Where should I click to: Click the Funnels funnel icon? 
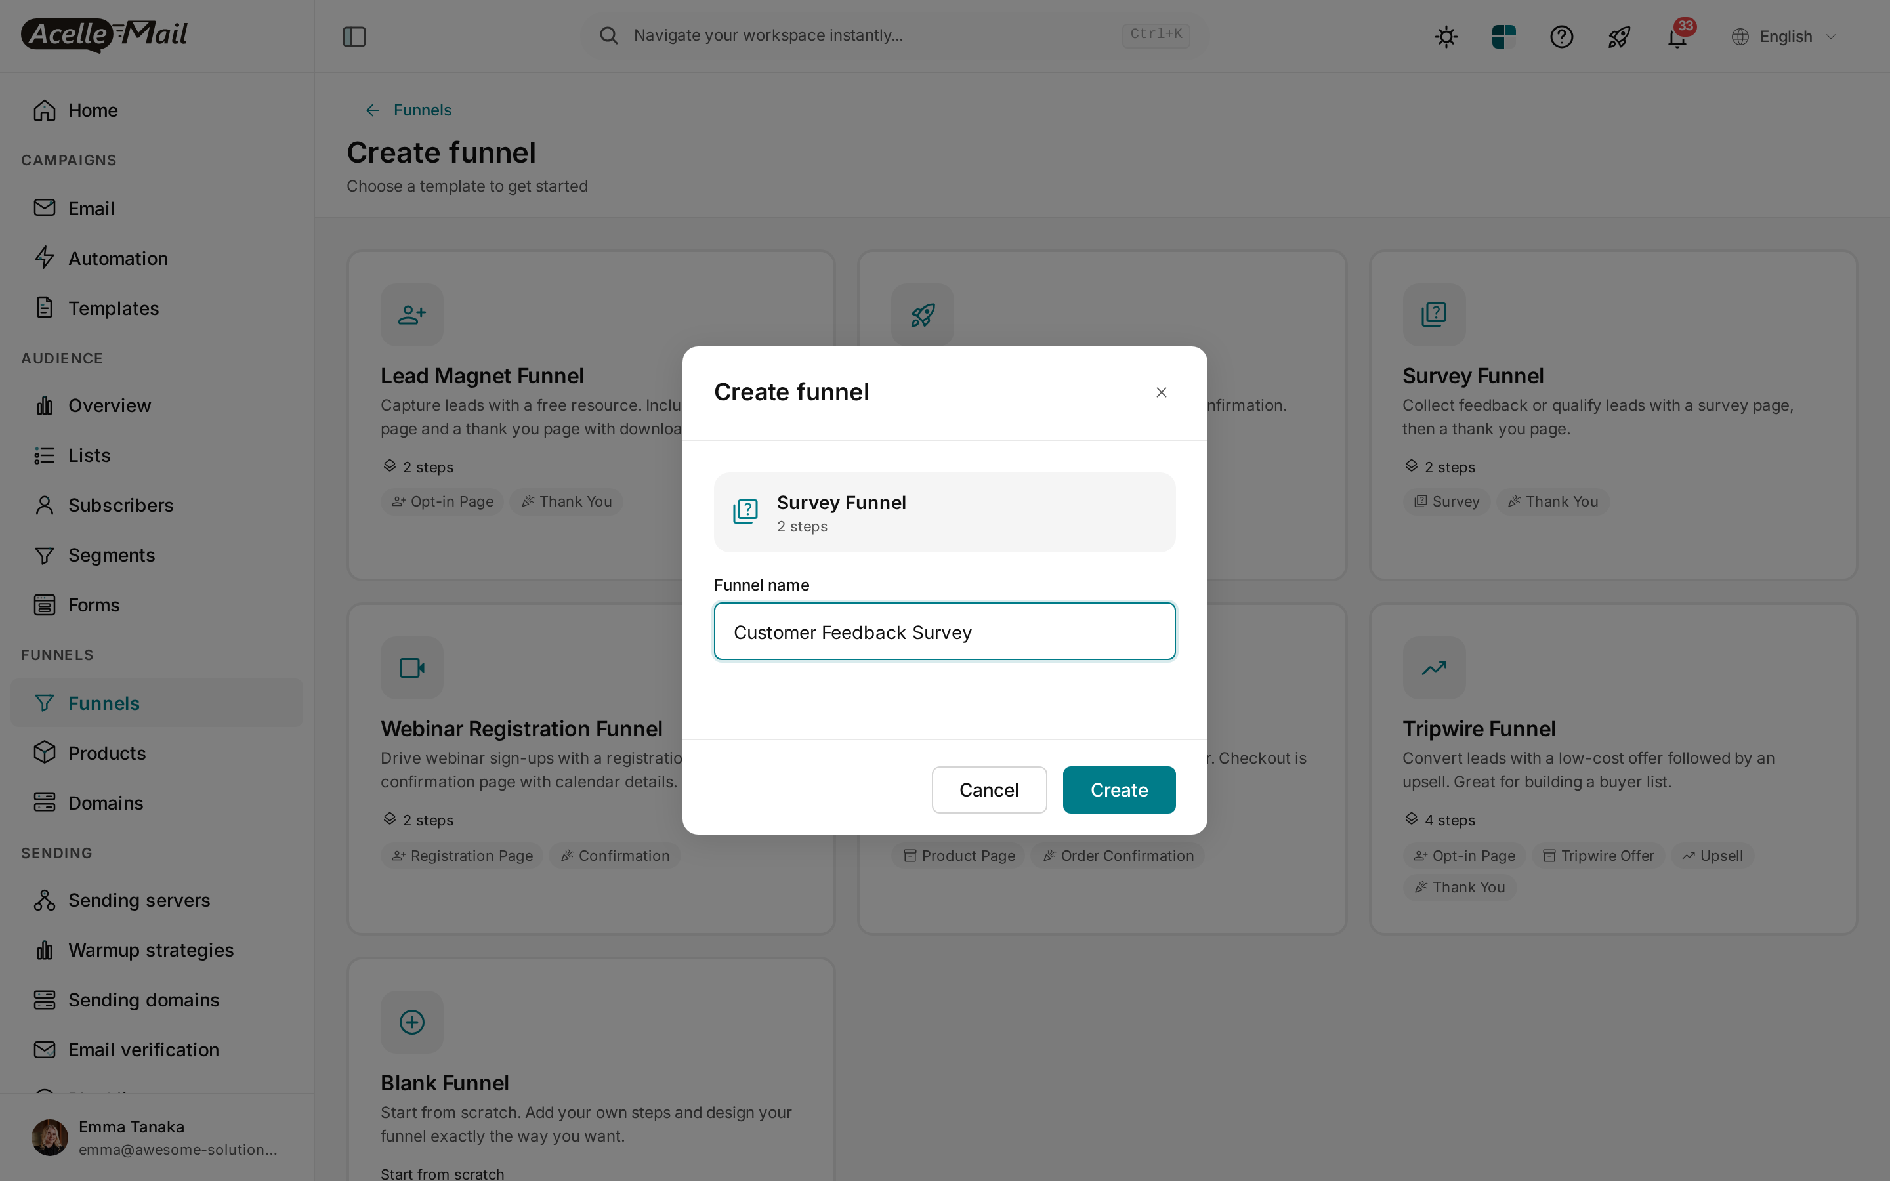click(45, 703)
